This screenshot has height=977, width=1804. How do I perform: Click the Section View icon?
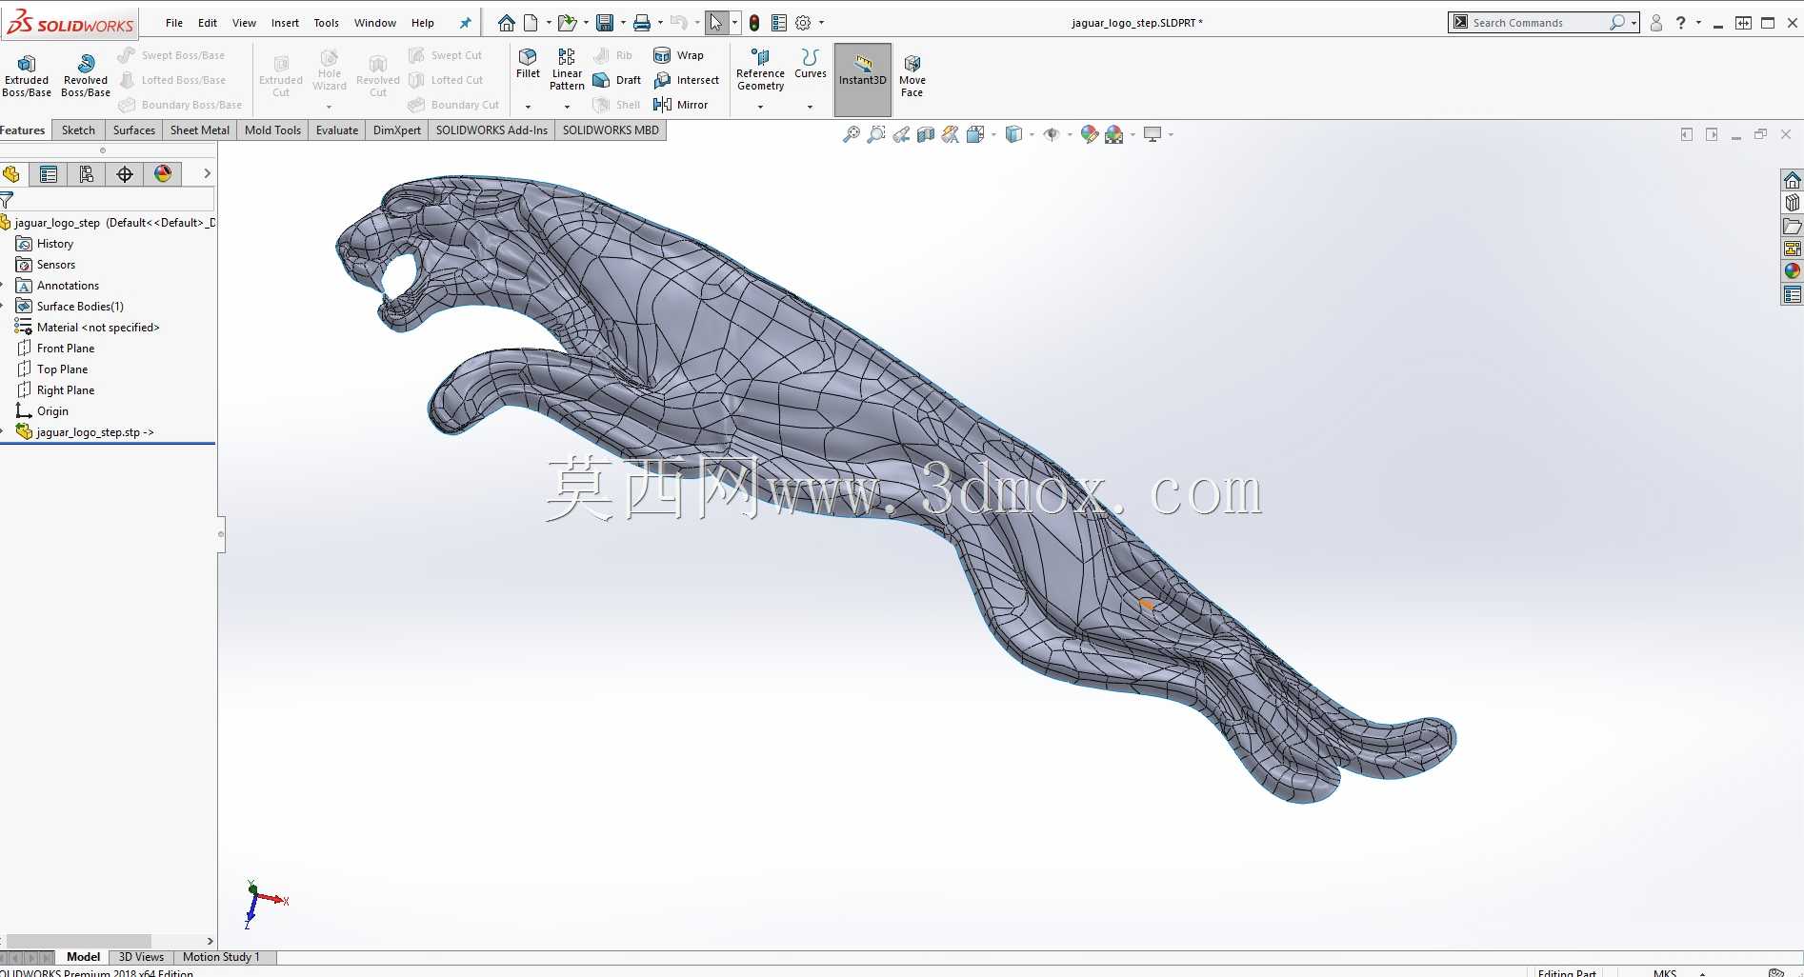[x=926, y=134]
